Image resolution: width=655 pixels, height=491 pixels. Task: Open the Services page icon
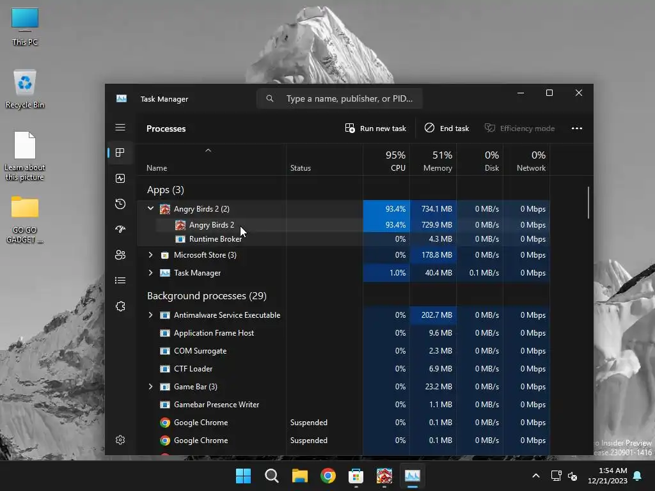point(120,306)
